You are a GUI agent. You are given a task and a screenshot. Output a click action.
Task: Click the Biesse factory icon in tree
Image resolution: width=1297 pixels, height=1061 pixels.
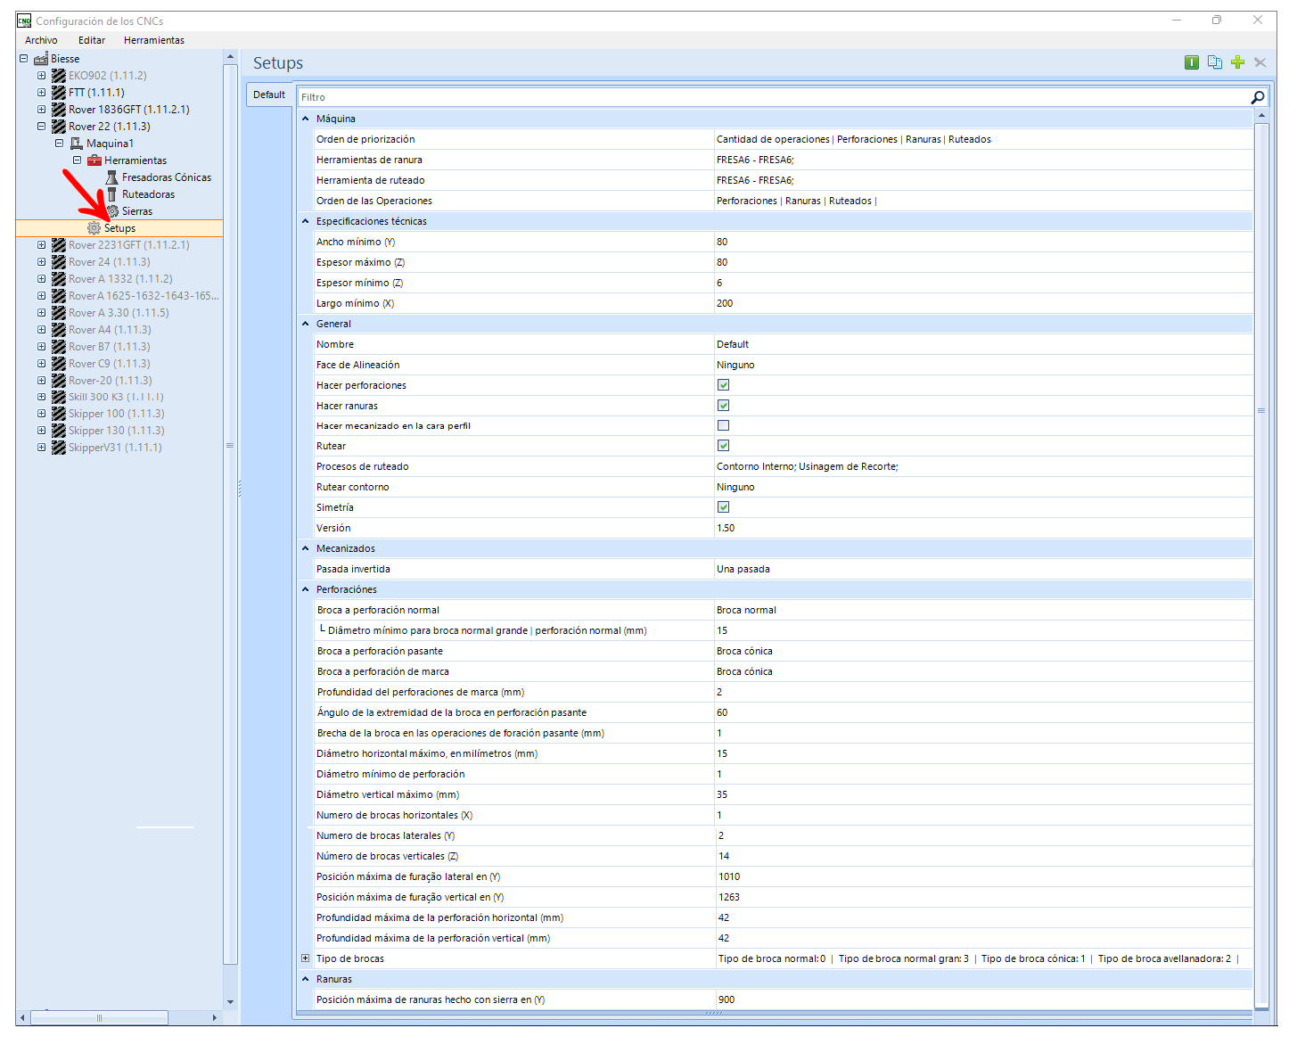point(41,59)
